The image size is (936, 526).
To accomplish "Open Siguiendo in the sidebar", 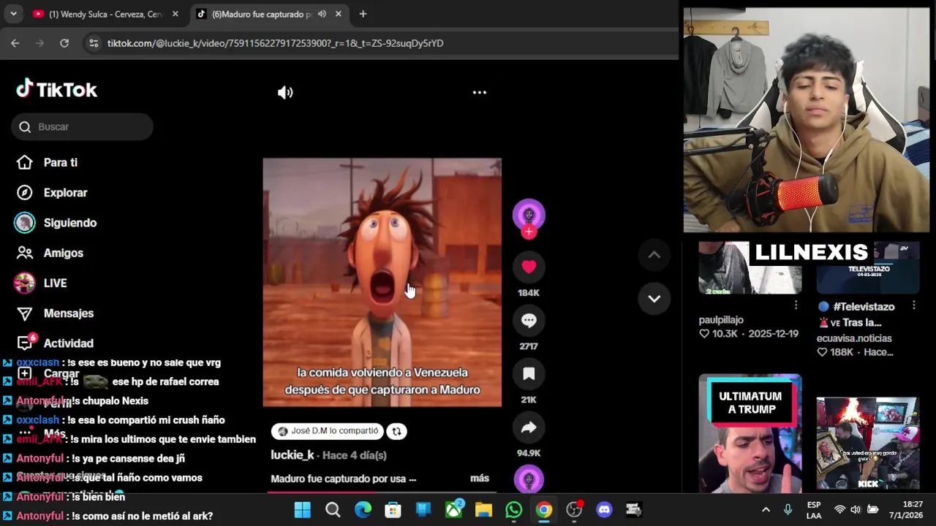I will pyautogui.click(x=55, y=223).
